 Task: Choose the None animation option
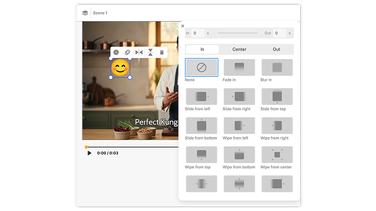(x=202, y=67)
